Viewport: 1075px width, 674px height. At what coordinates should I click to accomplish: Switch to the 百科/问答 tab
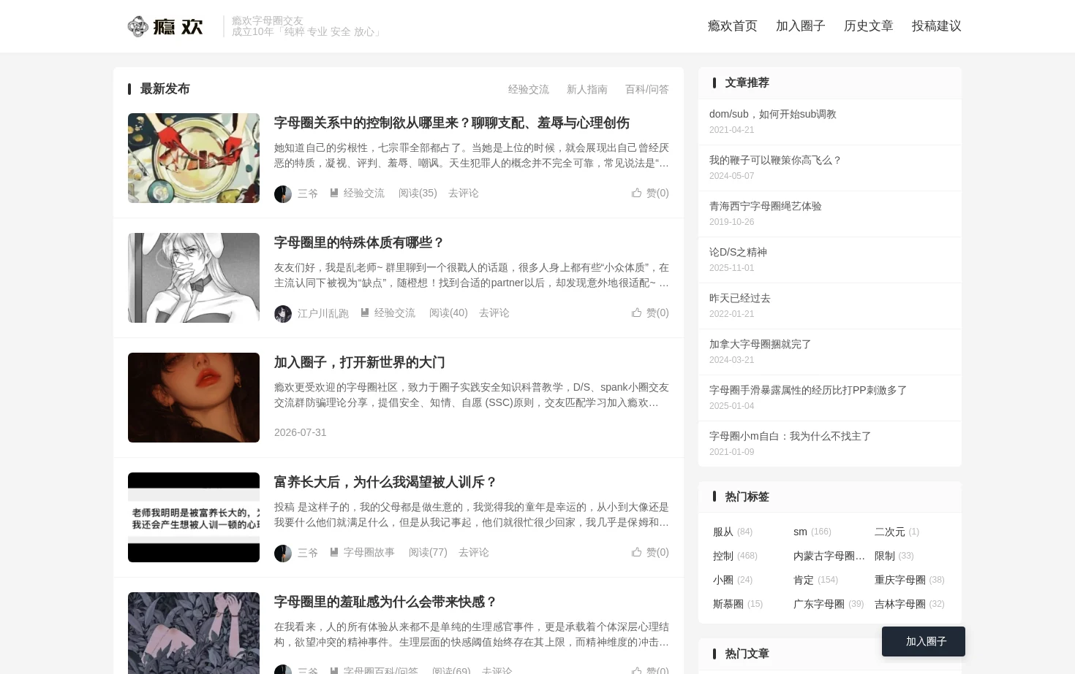point(646,89)
